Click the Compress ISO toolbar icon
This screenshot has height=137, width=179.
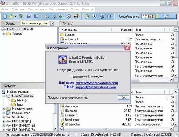click(54, 16)
